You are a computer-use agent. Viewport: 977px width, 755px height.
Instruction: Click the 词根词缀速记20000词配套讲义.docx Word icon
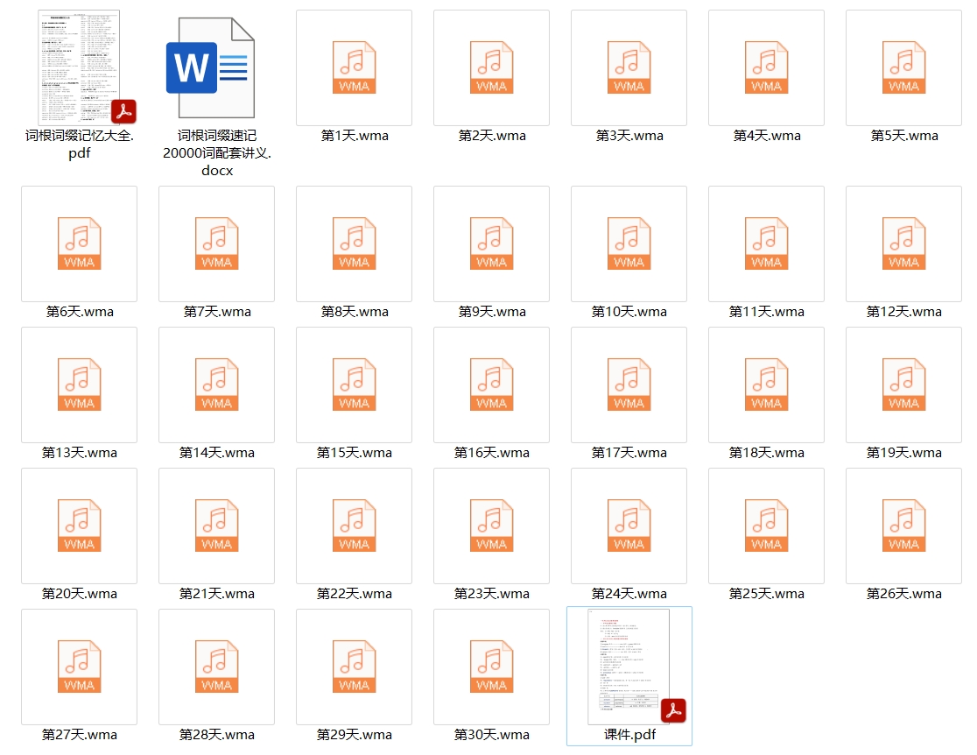(216, 67)
